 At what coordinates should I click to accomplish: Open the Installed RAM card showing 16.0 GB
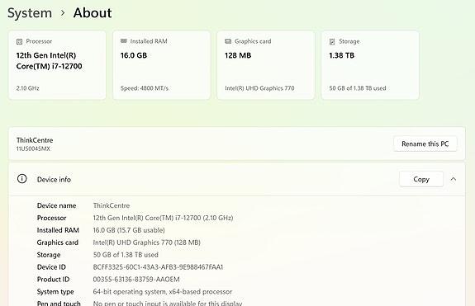tap(161, 64)
